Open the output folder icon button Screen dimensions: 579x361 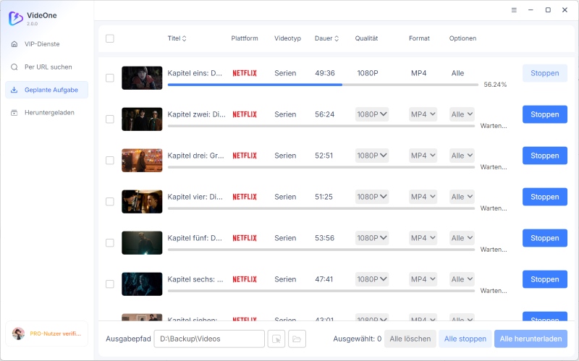click(297, 339)
